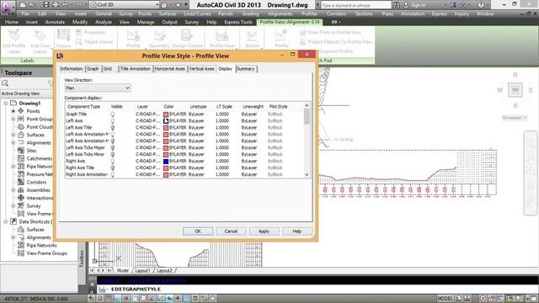
Task: Click the View Frame Groups icon under Data Shortcuts
Action: pos(21,253)
